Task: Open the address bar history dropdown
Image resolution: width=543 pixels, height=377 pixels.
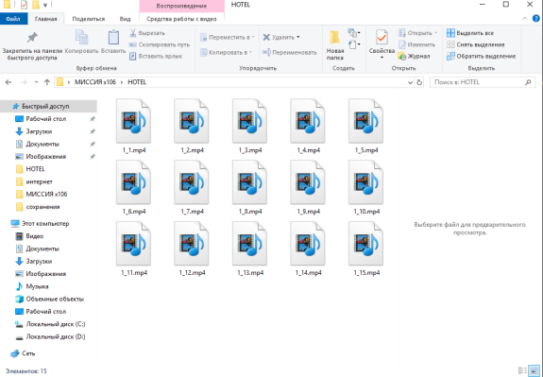Action: point(410,82)
